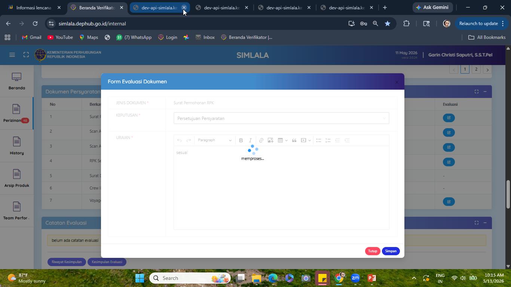The width and height of the screenshot is (511, 287).
Task: Collapse the Dokumen Persyaratan panel
Action: pos(485,92)
